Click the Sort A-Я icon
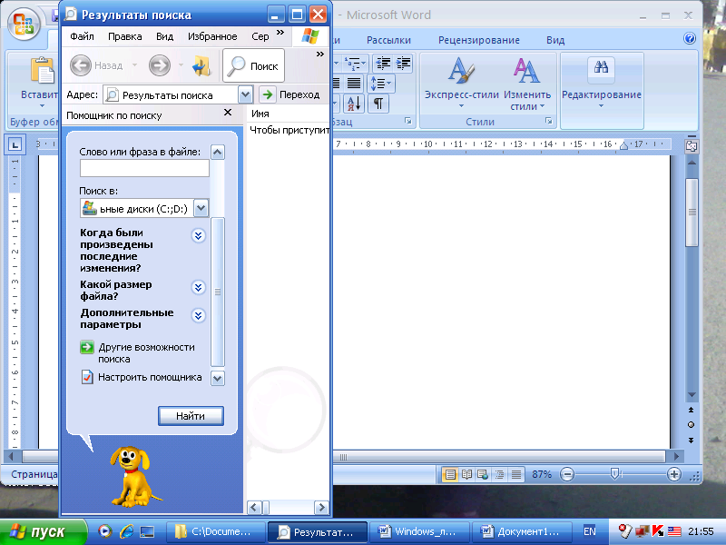The width and height of the screenshot is (726, 545). point(354,104)
